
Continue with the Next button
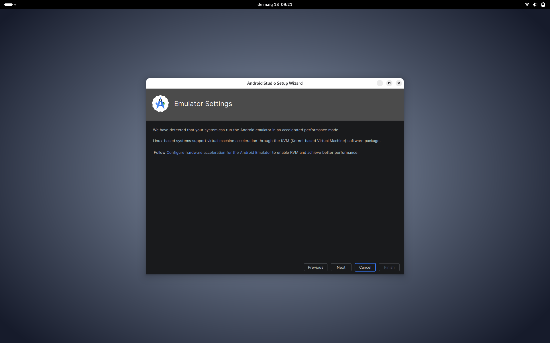[x=341, y=267]
